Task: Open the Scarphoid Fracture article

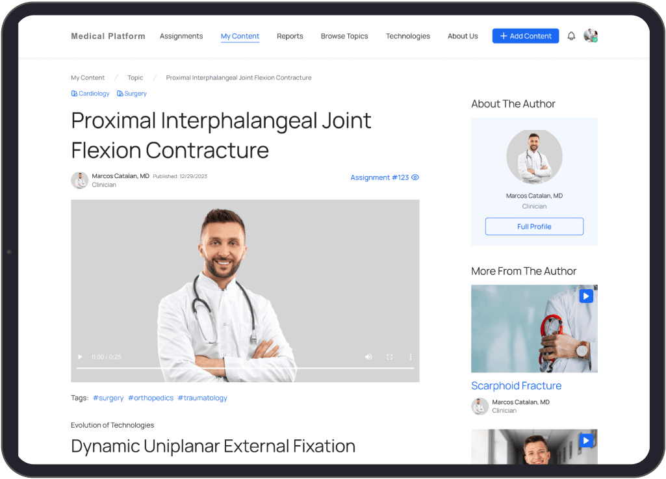Action: [x=516, y=385]
